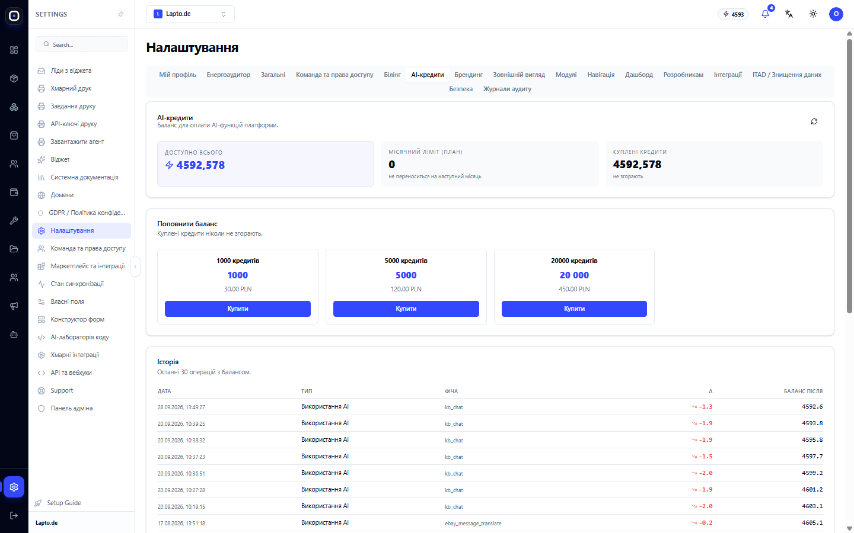Go to the Журнали аудиту tab
854x533 pixels.
(x=507, y=89)
